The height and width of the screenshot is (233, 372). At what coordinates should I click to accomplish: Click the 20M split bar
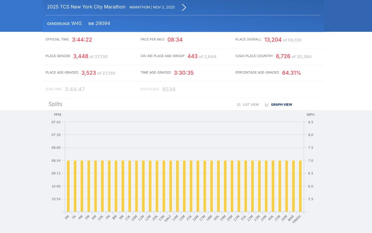pos(232,186)
